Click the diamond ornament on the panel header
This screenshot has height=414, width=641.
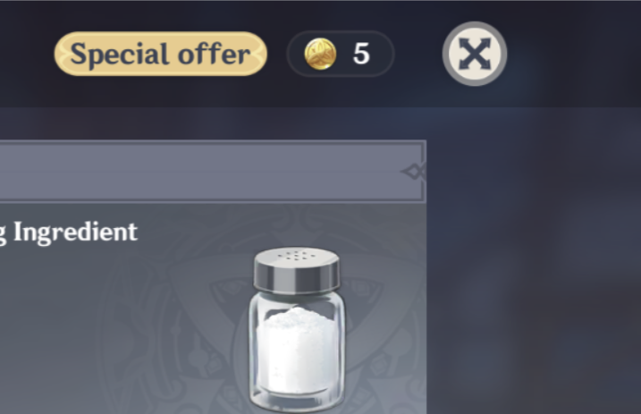tap(413, 171)
